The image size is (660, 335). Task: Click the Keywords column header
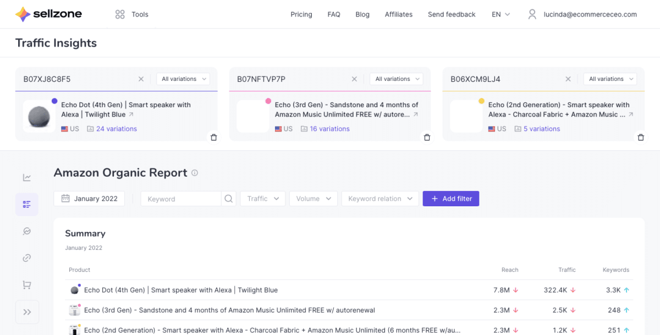pos(615,270)
